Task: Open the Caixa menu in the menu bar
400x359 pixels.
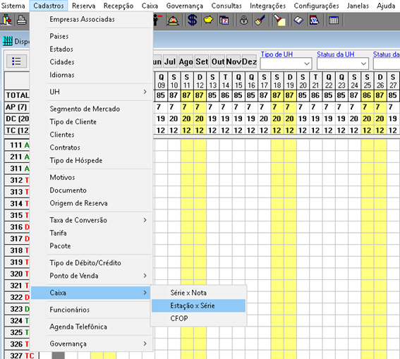Action: pos(150,6)
